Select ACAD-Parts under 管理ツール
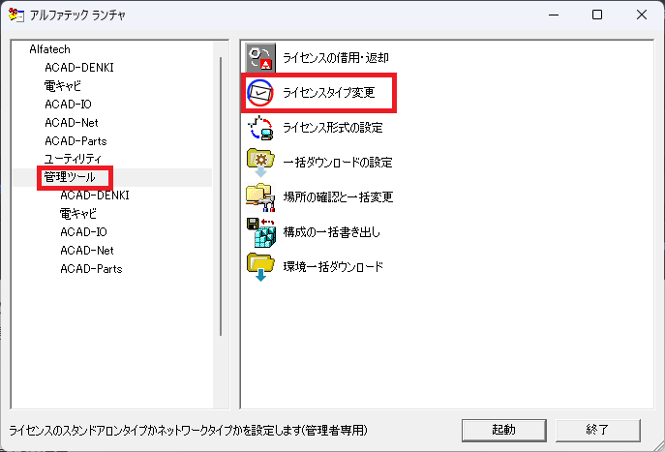 (91, 268)
